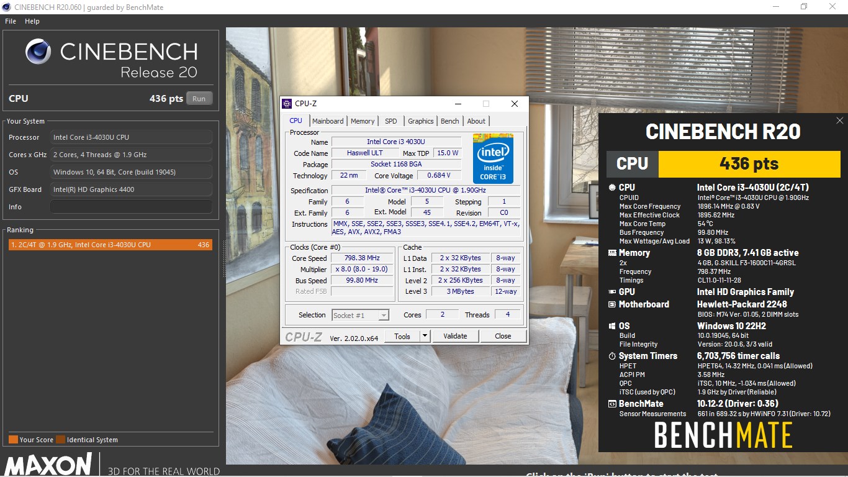
Task: Click the Your Score orange legend swatch
Action: pos(13,440)
